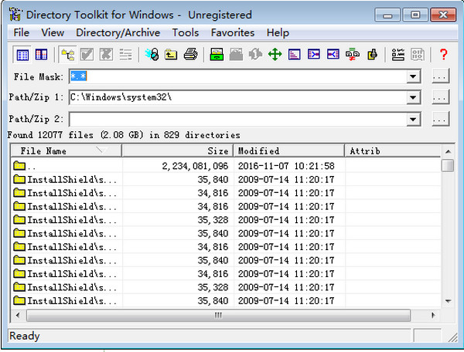Open the View menu

click(x=53, y=32)
